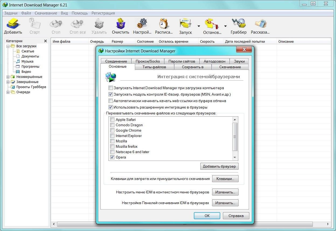Switch to the Прокси/Socks tab

coord(148,61)
